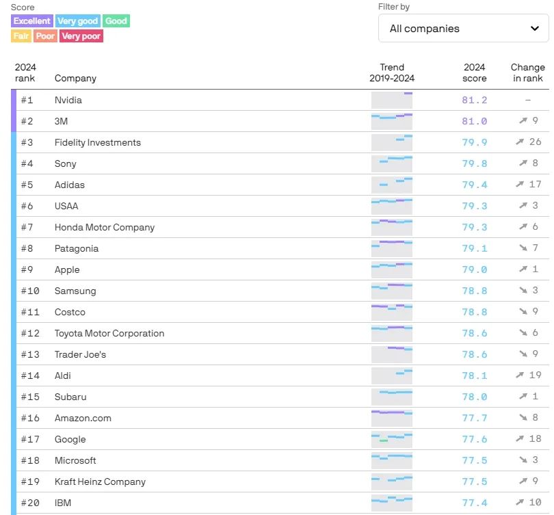Click Aldi's upward rank change arrow
This screenshot has height=515, width=554.
(x=519, y=375)
